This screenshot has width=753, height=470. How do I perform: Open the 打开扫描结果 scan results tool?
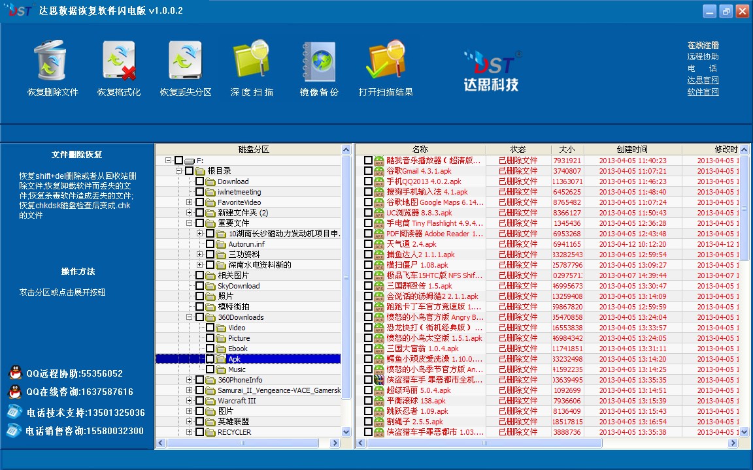click(x=386, y=68)
